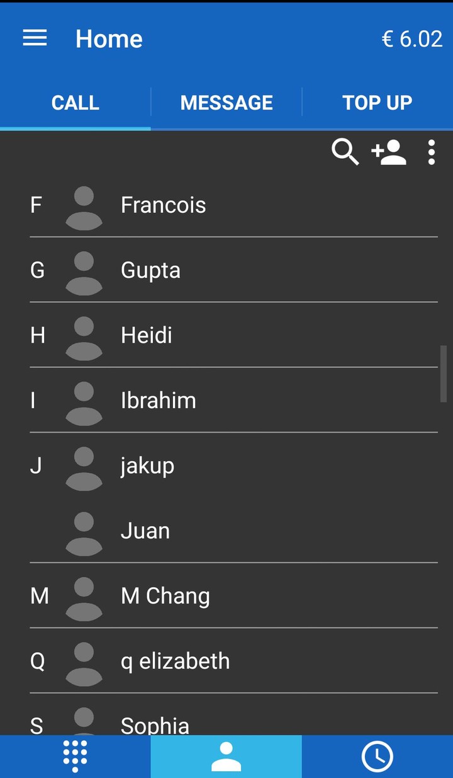The height and width of the screenshot is (778, 453).
Task: Tap Francois's avatar icon
Action: [x=84, y=207]
